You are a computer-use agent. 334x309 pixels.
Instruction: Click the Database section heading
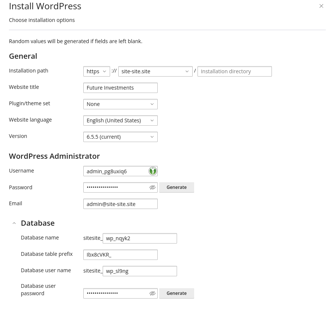point(38,223)
